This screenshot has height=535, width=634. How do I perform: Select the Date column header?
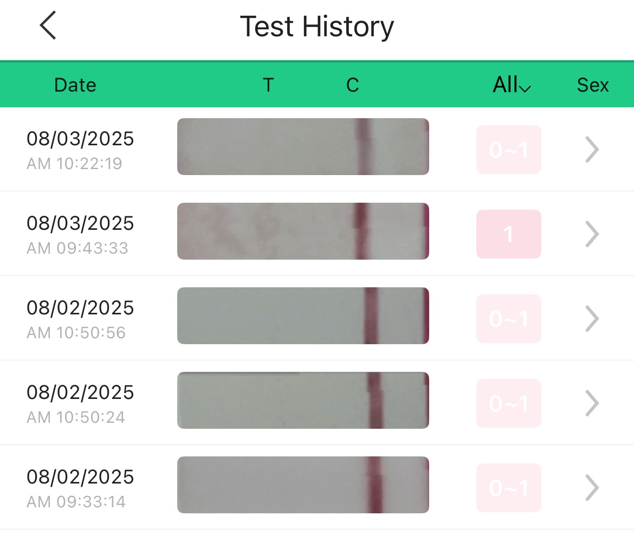75,85
